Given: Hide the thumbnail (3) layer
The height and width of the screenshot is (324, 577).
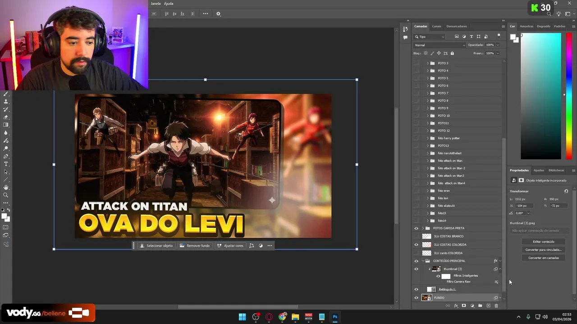Looking at the screenshot, I should (x=416, y=269).
